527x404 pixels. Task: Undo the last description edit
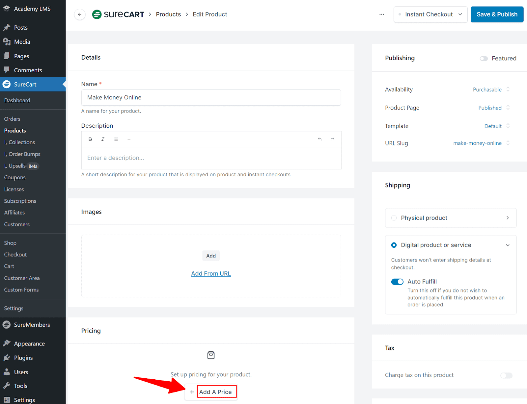point(319,139)
